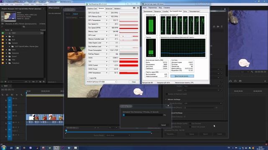Click Export button in export dialog
268x150 pixels.
pos(205,134)
